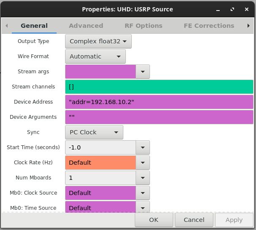Open Mb0: Time Source dropdown arrow

click(x=143, y=207)
